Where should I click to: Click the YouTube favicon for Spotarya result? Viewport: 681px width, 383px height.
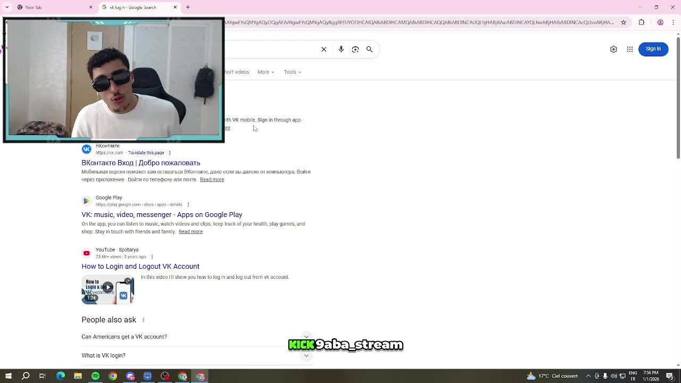[x=86, y=253]
